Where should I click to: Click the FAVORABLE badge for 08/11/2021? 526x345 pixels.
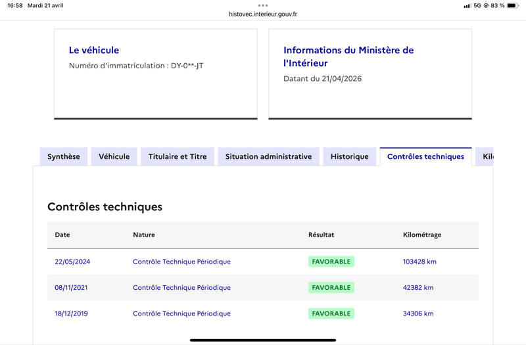pos(331,288)
